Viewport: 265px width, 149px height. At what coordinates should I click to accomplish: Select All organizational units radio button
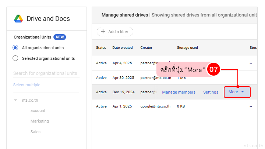point(15,48)
